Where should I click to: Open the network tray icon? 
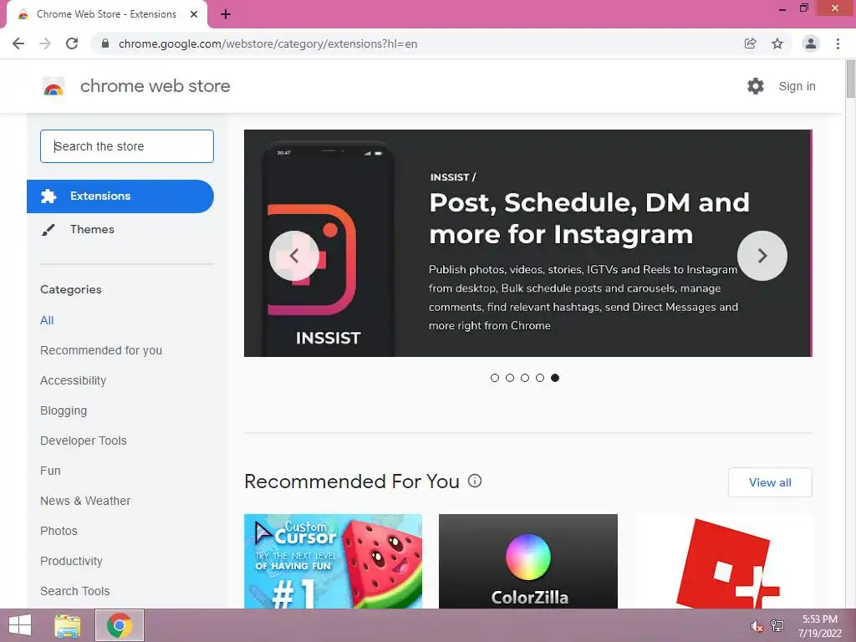777,625
